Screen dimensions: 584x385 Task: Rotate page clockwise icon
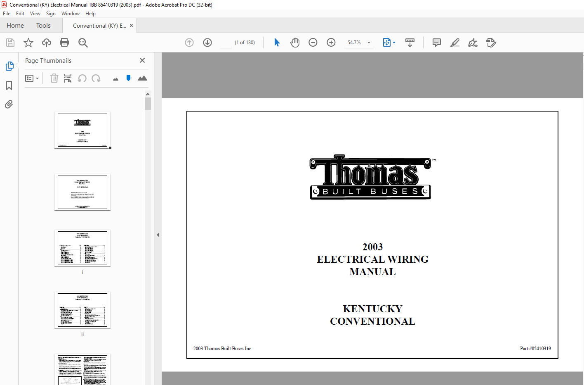tap(96, 78)
